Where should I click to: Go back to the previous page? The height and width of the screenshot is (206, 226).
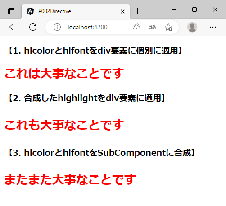click(x=13, y=27)
